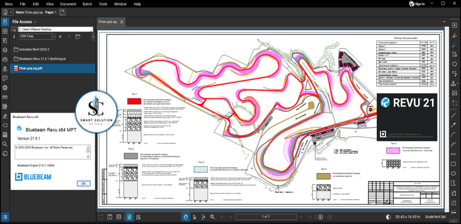Open the Document menu
The image size is (461, 224).
tap(68, 4)
